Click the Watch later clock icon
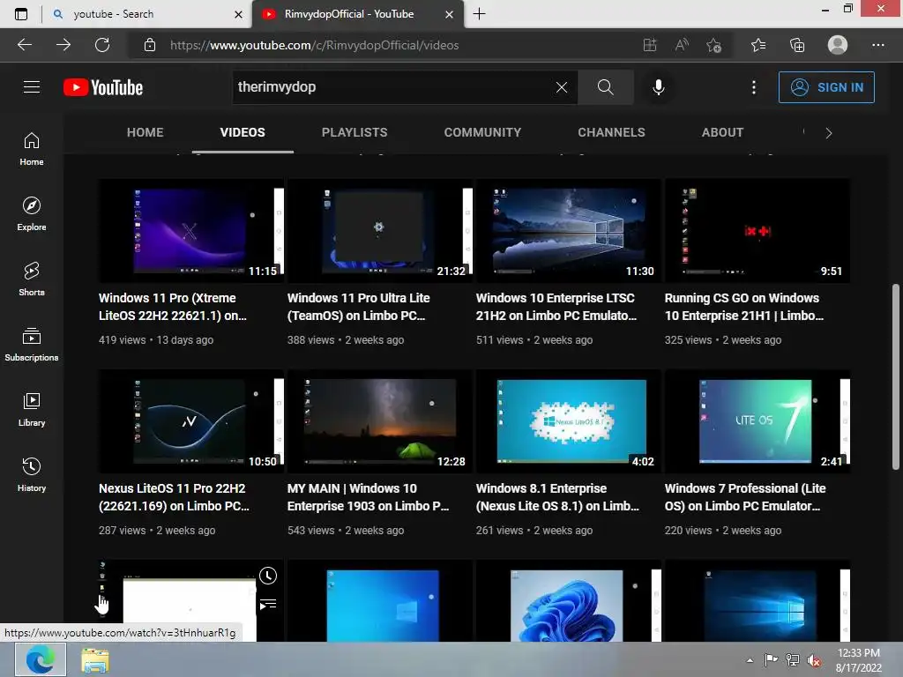 pyautogui.click(x=268, y=575)
